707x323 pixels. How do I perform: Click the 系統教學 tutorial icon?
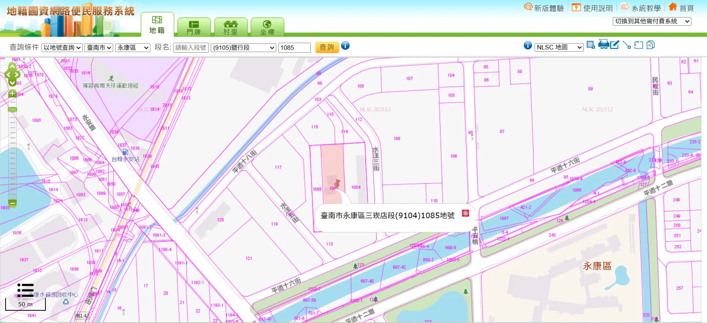tap(625, 7)
